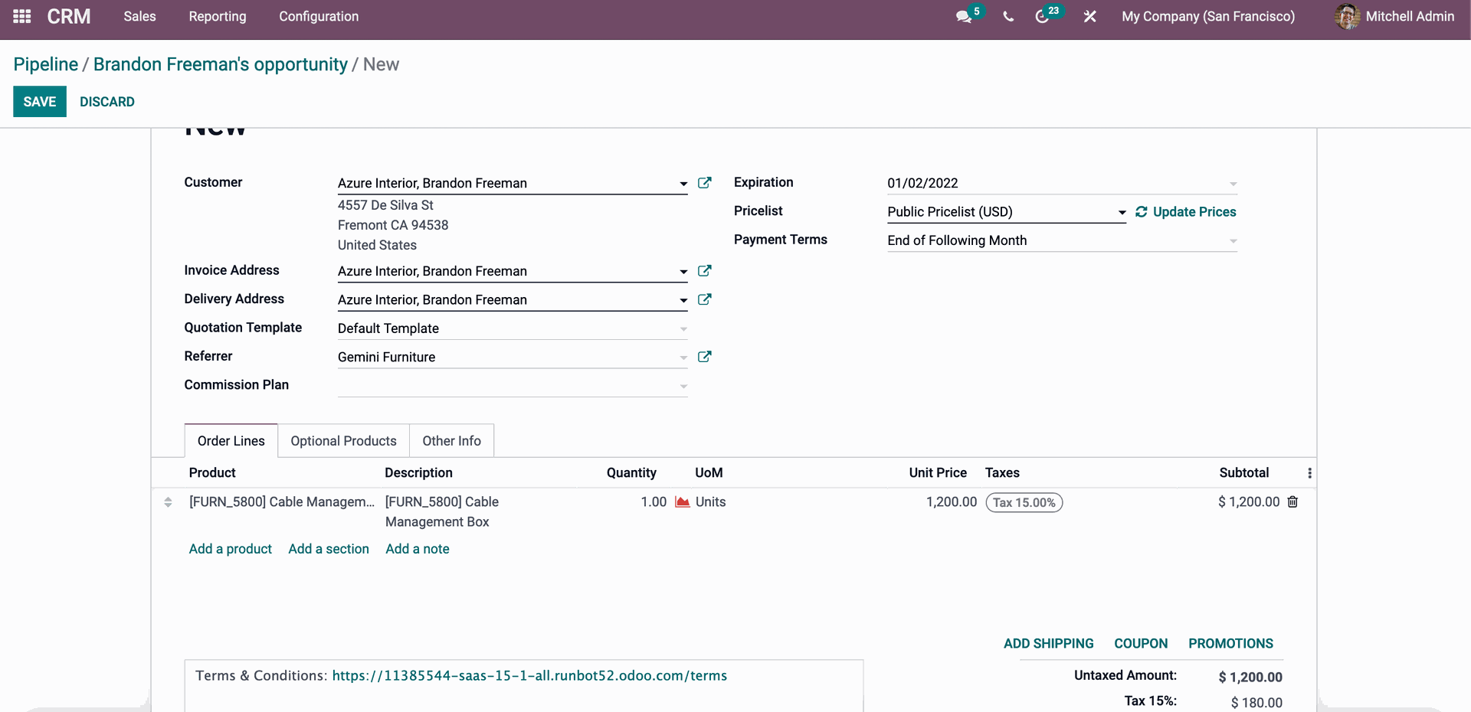Expand the Quotation Template dropdown

(683, 329)
